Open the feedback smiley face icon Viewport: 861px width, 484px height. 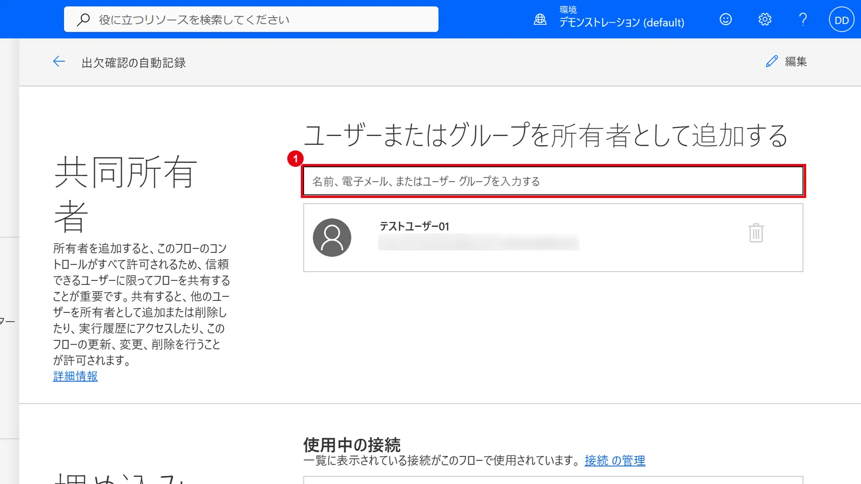click(x=726, y=20)
